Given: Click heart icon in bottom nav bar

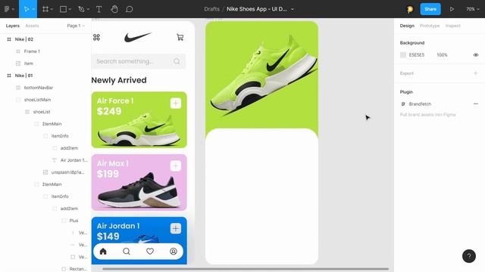Looking at the screenshot, I should click(150, 252).
